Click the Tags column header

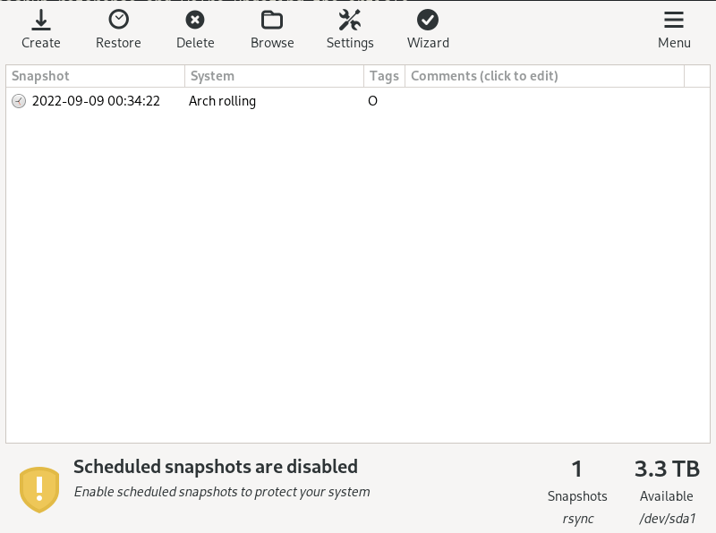coord(384,76)
